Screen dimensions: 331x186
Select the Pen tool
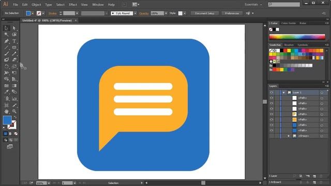[x=6, y=41]
